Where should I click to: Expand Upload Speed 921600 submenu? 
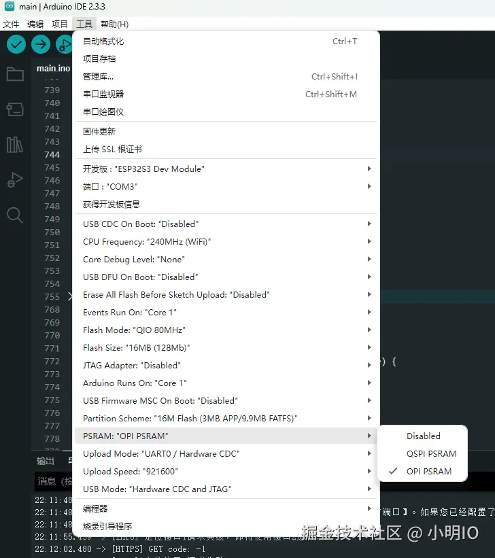tap(226, 471)
